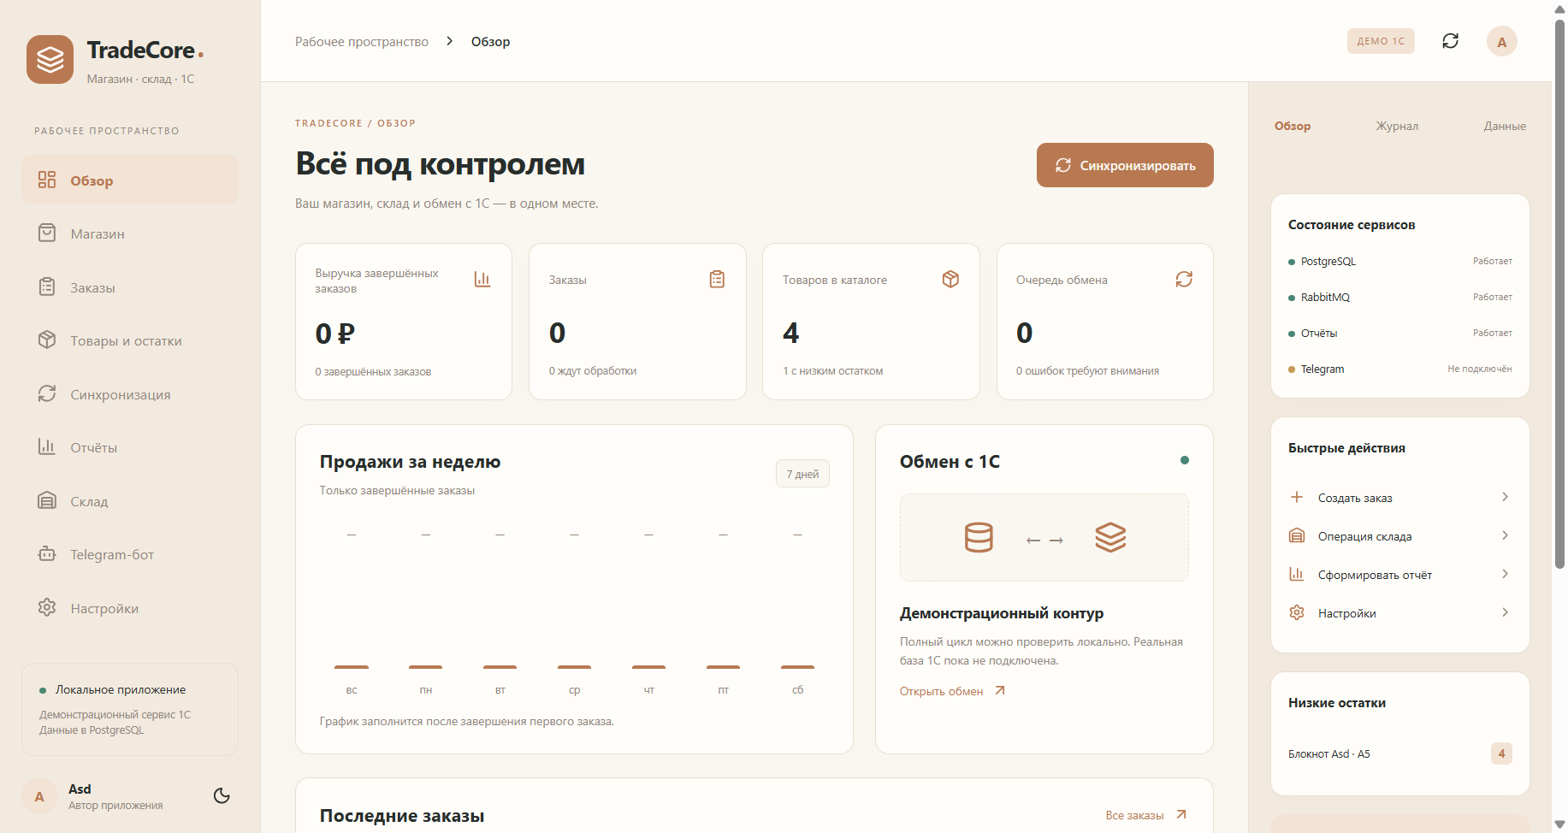Switch to the Данные tab
Screen dimensions: 1568x833
(x=1505, y=126)
